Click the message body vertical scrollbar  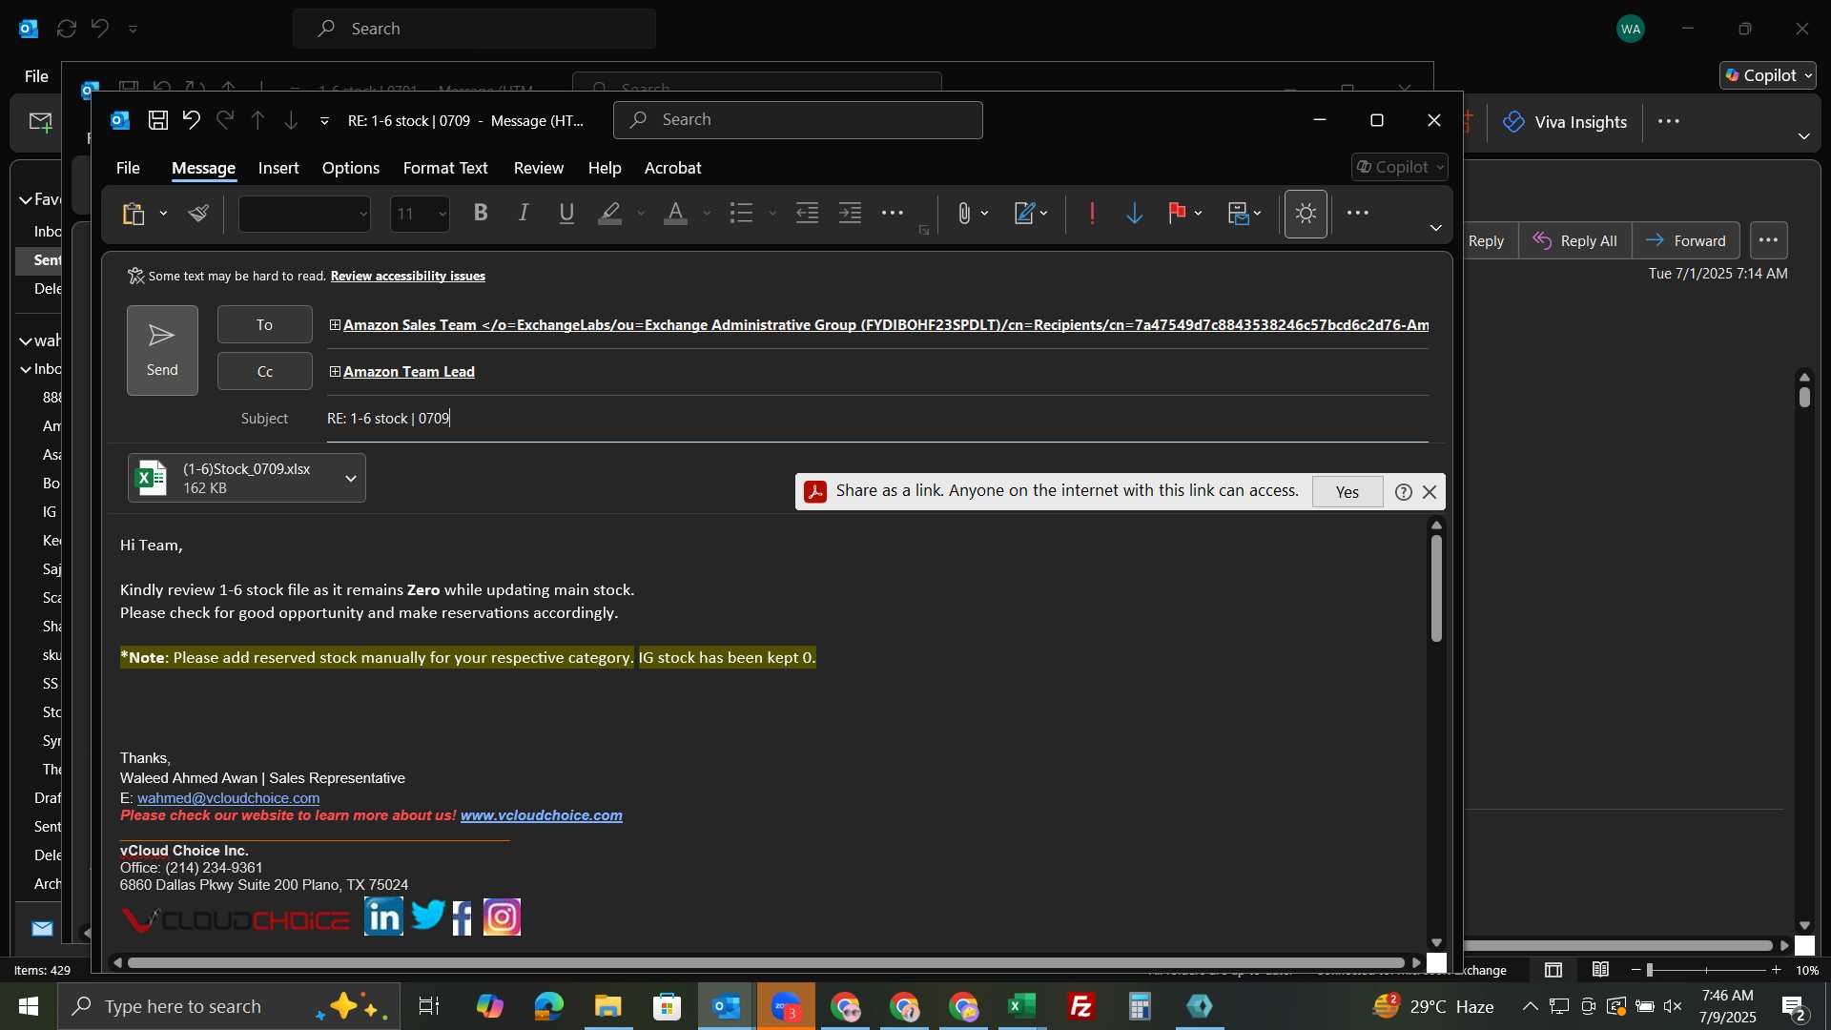[1436, 587]
